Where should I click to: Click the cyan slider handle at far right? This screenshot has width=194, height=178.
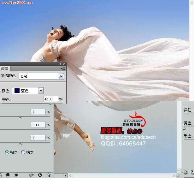pyautogui.click(x=50, y=105)
